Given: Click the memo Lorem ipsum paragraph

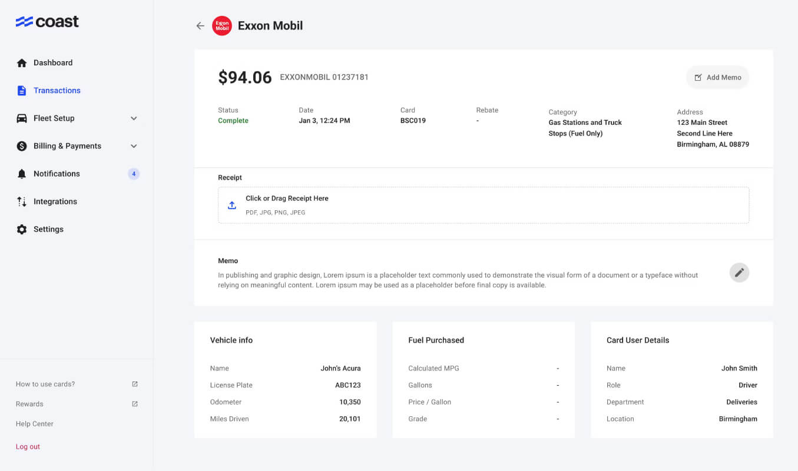Looking at the screenshot, I should click(x=458, y=280).
